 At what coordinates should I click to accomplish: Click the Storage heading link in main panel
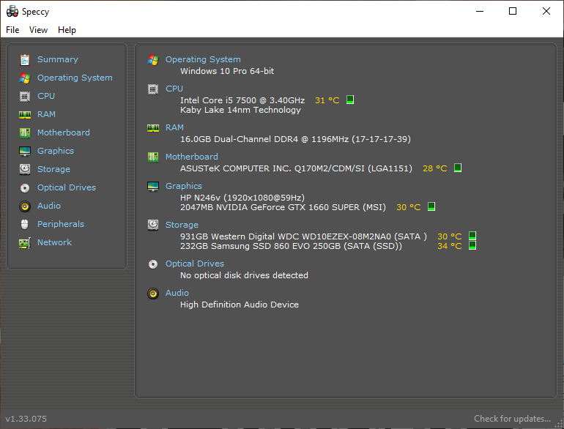(182, 225)
